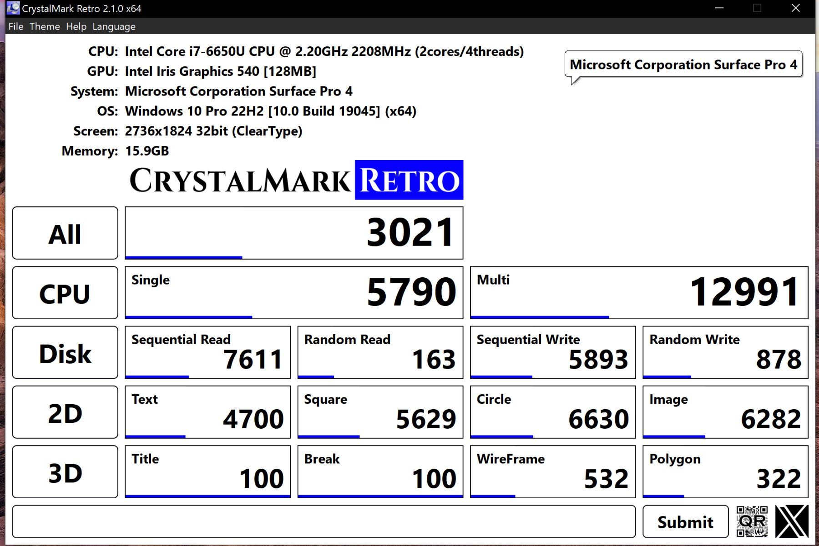The image size is (819, 546).
Task: Click the Sequential Read result 7611
Action: (207, 352)
